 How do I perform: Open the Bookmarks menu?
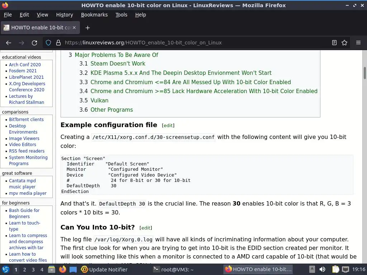[x=94, y=15]
